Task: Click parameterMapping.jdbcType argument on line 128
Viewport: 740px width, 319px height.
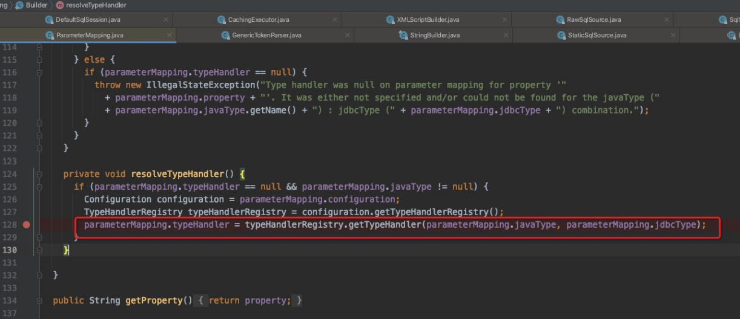Action: pos(632,225)
